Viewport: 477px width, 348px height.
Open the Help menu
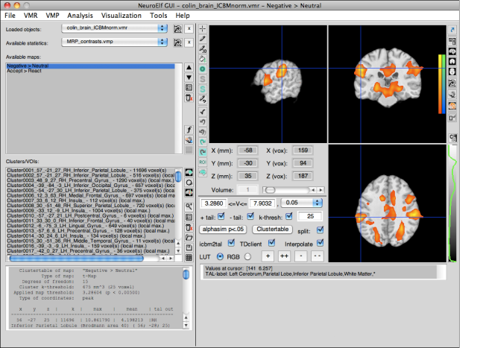pos(183,16)
